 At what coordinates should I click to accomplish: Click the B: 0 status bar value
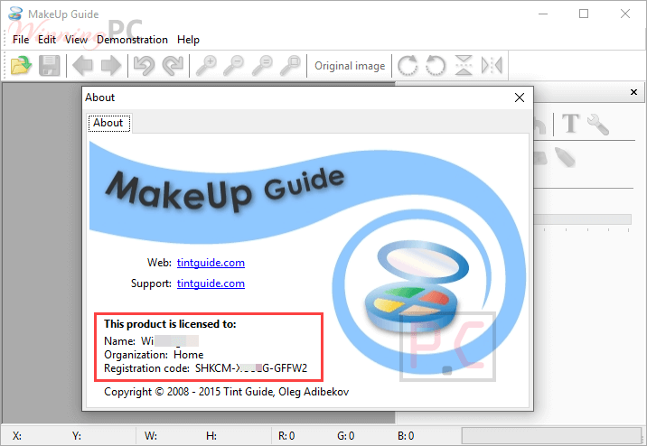coord(406,436)
